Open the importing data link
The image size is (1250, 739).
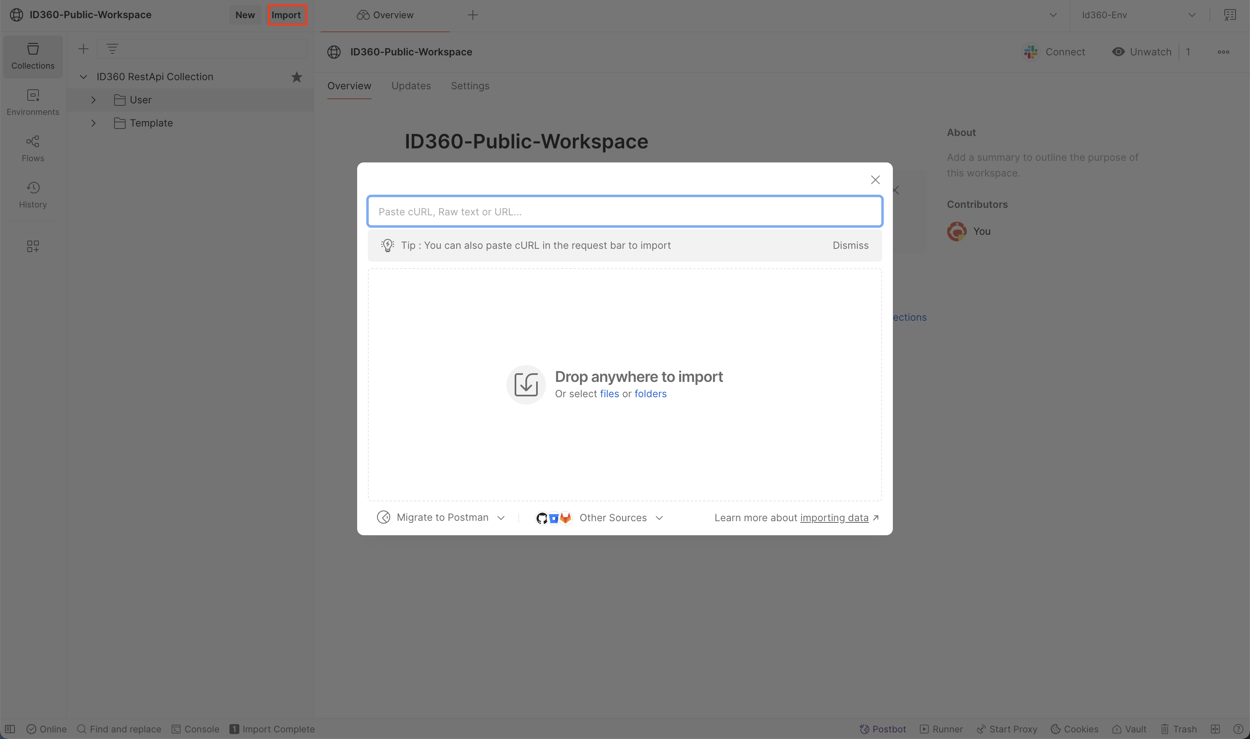(x=834, y=518)
